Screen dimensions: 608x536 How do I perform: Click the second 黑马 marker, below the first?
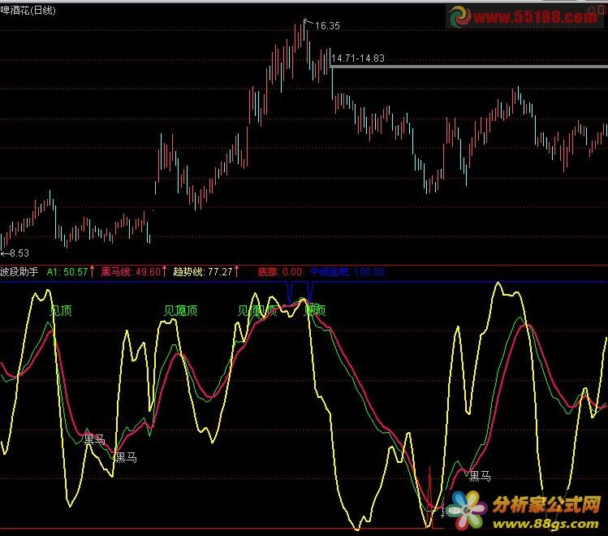click(x=126, y=458)
